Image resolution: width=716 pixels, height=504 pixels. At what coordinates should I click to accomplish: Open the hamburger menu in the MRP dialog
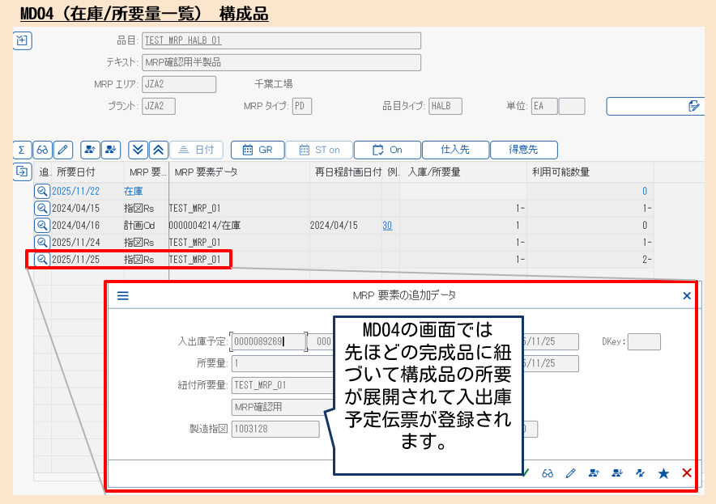click(x=121, y=295)
